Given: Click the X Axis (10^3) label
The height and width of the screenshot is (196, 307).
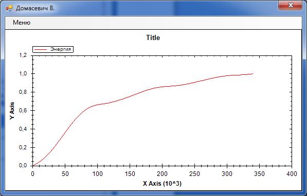Looking at the screenshot, I should click(162, 184).
